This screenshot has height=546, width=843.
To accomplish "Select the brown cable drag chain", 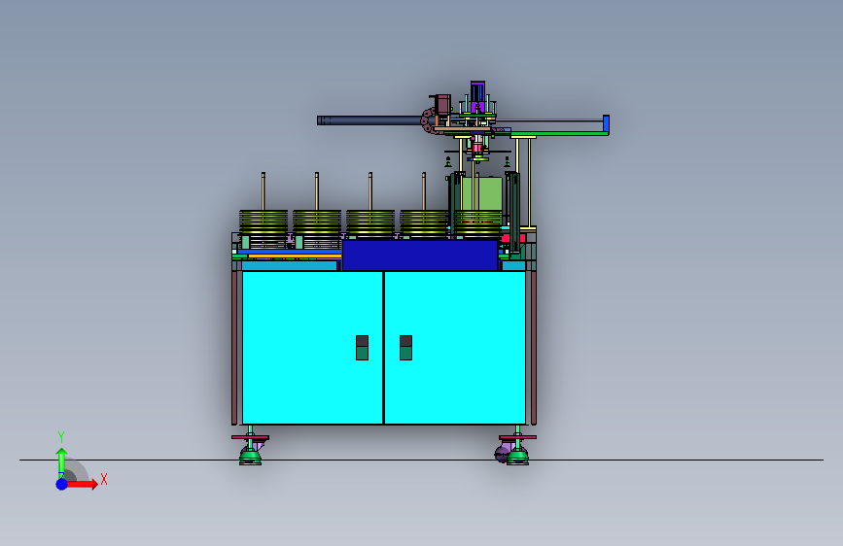I will click(x=428, y=120).
